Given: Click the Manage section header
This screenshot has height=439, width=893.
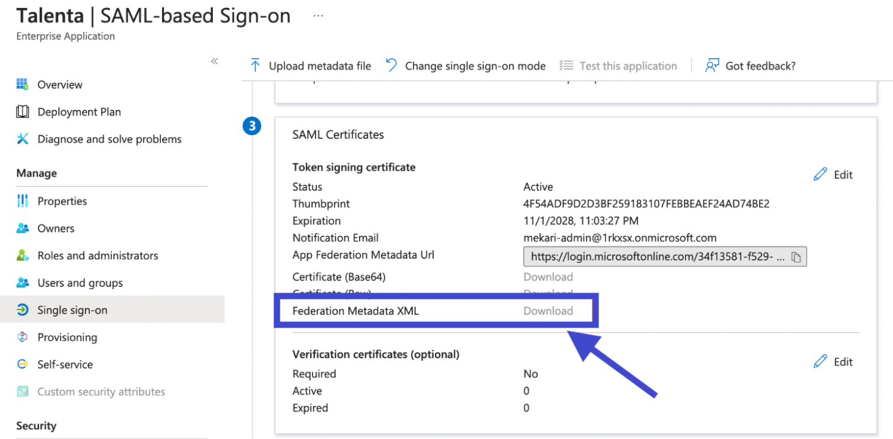Looking at the screenshot, I should click(x=37, y=173).
